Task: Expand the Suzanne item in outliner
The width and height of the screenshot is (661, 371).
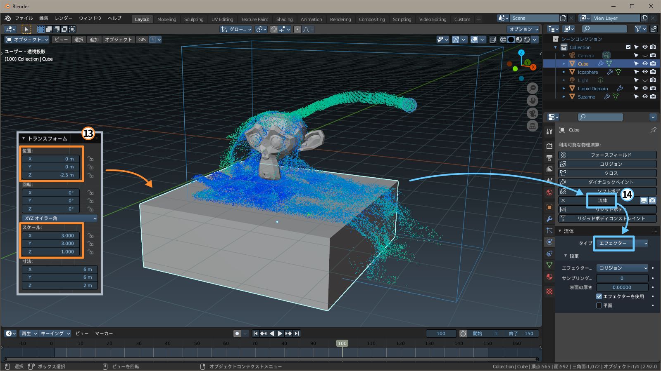Action: (564, 96)
